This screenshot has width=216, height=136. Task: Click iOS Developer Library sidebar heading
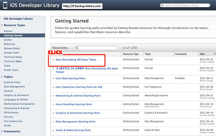pos(18,19)
